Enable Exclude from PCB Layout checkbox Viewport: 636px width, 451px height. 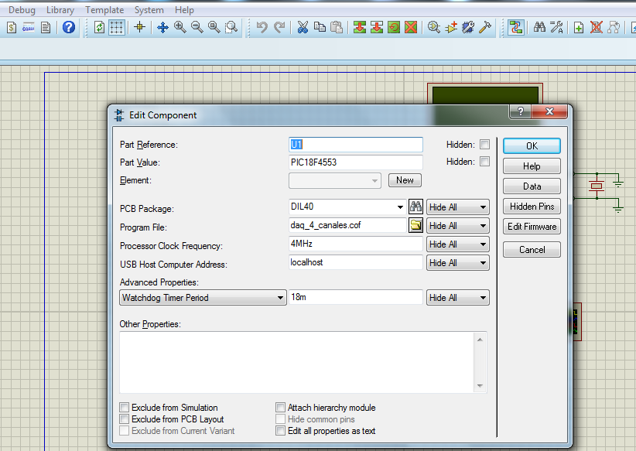coord(124,419)
